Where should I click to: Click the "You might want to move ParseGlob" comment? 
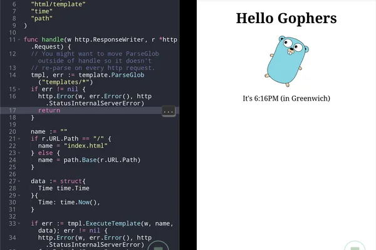pyautogui.click(x=95, y=54)
